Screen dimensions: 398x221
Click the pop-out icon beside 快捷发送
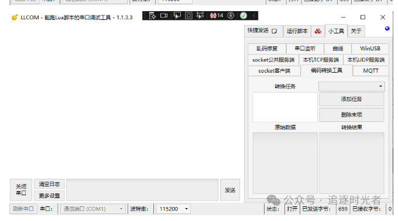(x=274, y=31)
